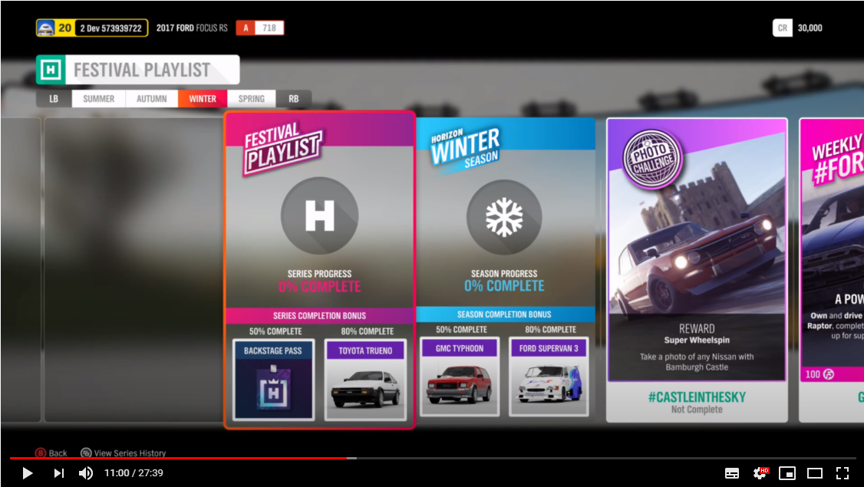The width and height of the screenshot is (864, 487).
Task: Click the RB bumper tab button
Action: (294, 99)
